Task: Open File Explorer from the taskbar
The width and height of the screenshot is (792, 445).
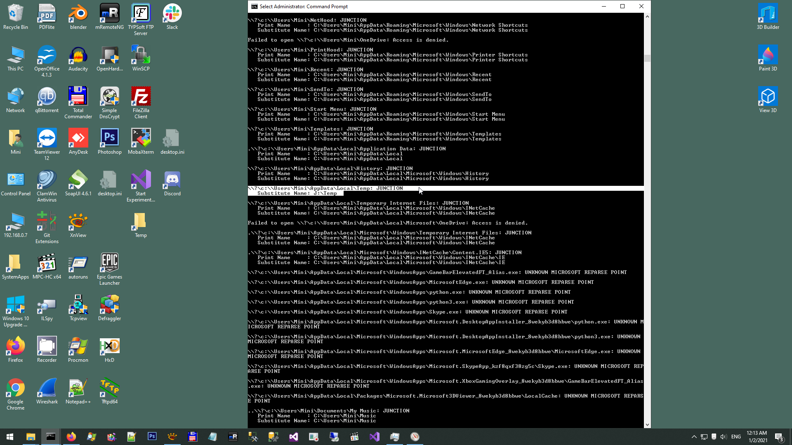Action: tap(31, 437)
